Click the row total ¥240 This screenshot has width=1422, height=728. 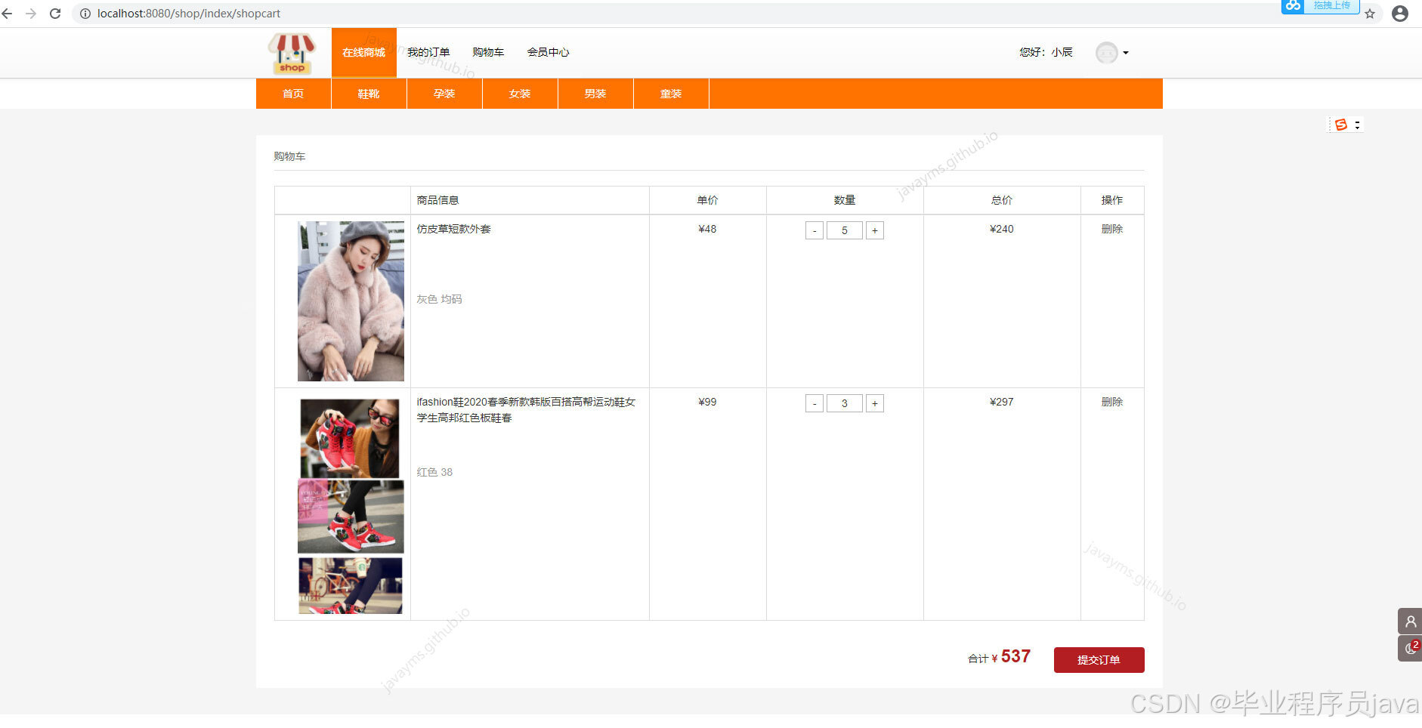pos(1002,229)
